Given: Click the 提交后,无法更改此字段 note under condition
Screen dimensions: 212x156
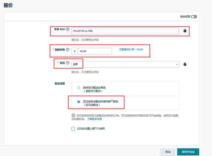Looking at the screenshot, I should (x=85, y=72).
